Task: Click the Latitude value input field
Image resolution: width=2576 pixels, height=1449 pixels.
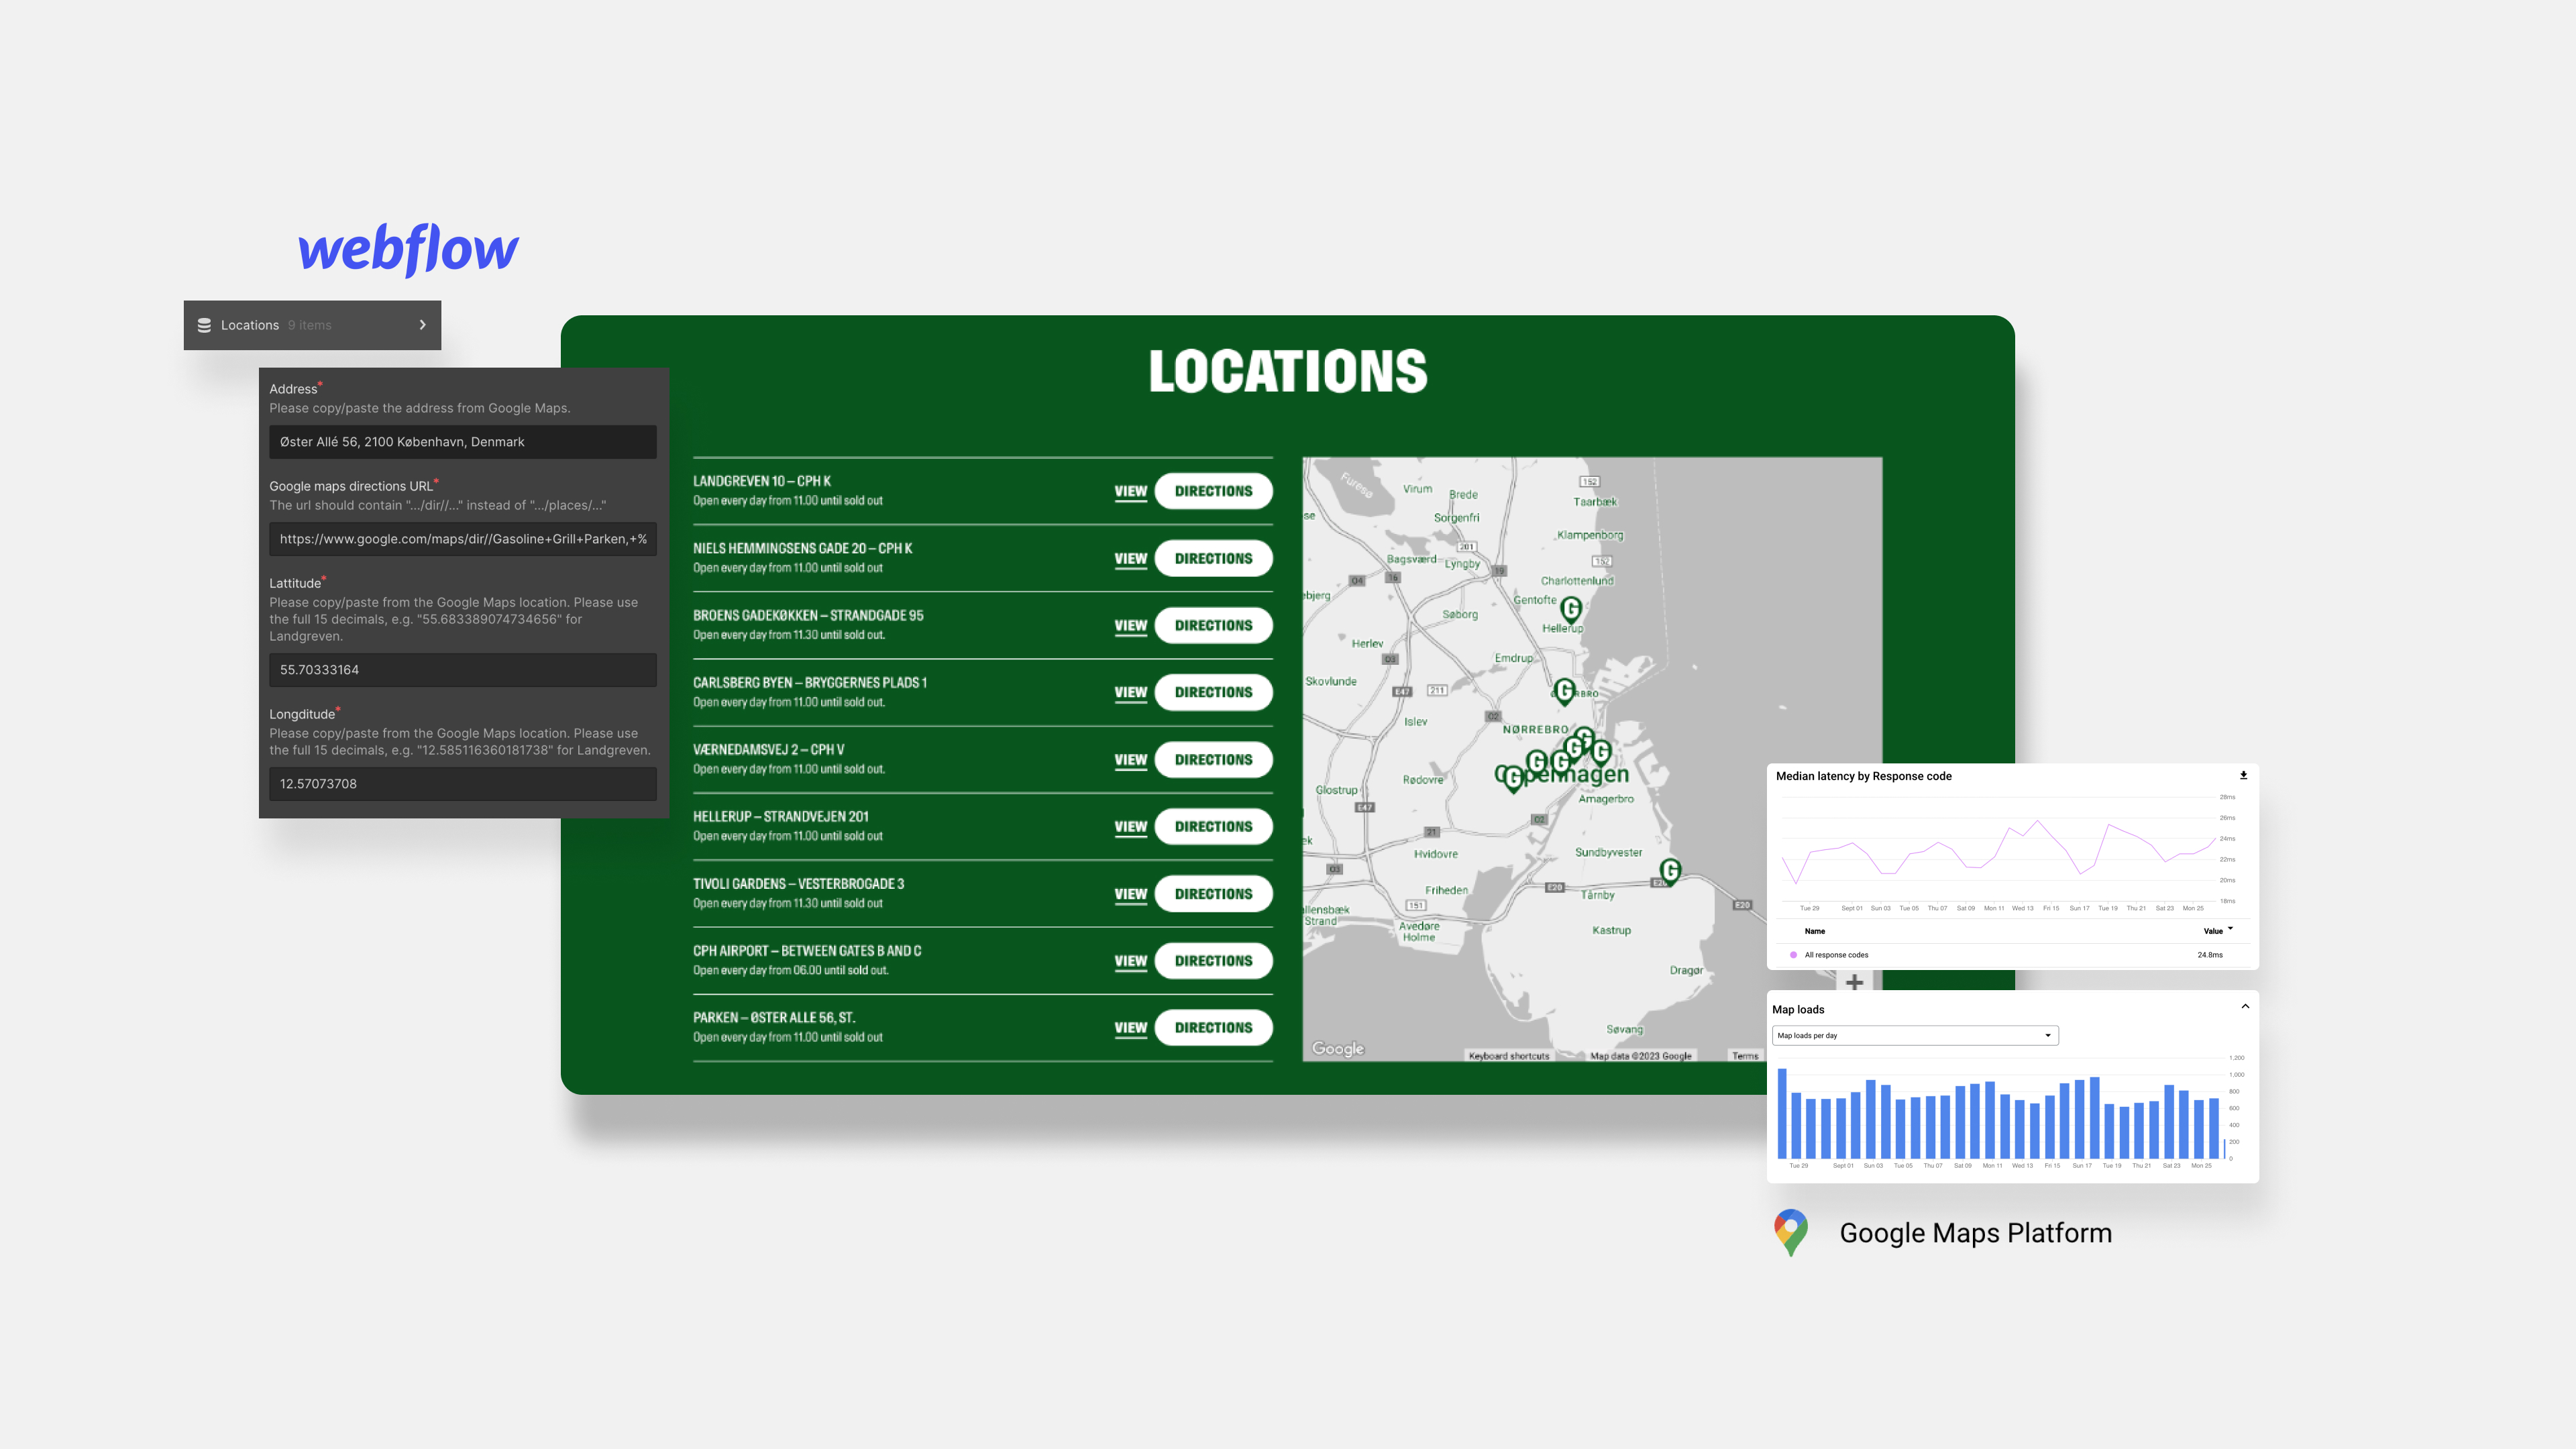Action: tap(462, 669)
